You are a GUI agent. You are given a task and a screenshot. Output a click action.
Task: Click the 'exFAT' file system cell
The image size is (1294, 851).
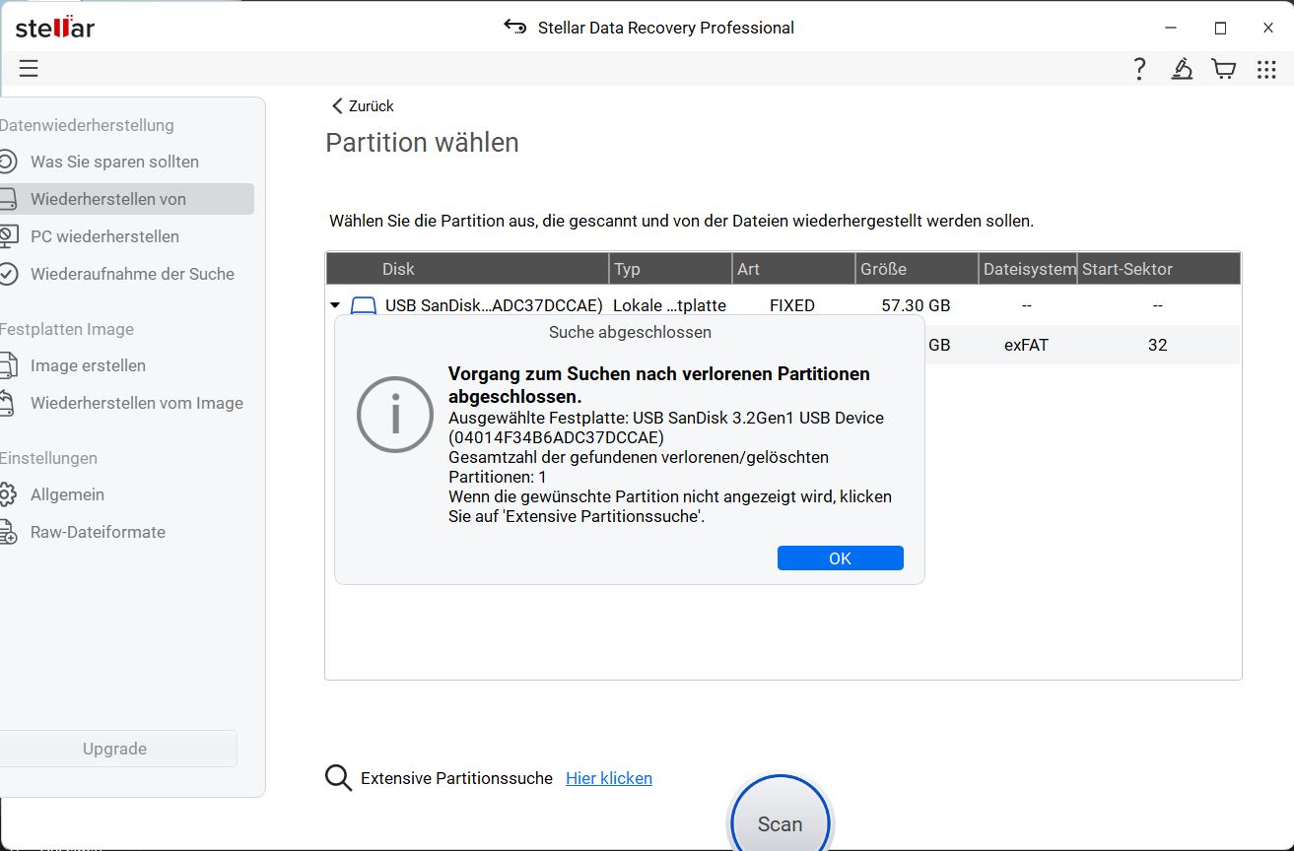pos(1027,345)
